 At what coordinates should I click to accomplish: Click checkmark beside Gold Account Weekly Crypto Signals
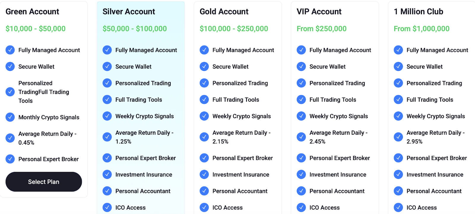click(x=204, y=116)
